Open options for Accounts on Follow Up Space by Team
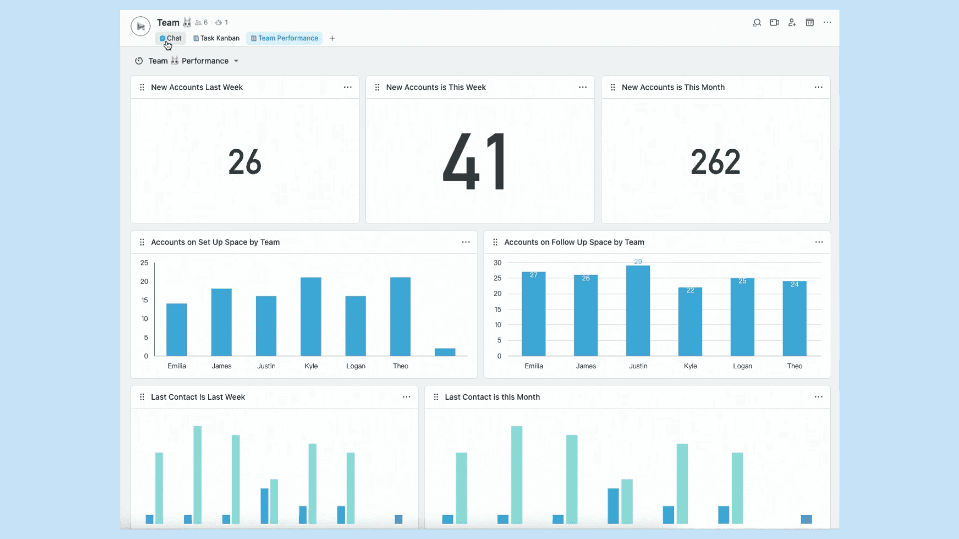This screenshot has height=539, width=959. [x=819, y=242]
